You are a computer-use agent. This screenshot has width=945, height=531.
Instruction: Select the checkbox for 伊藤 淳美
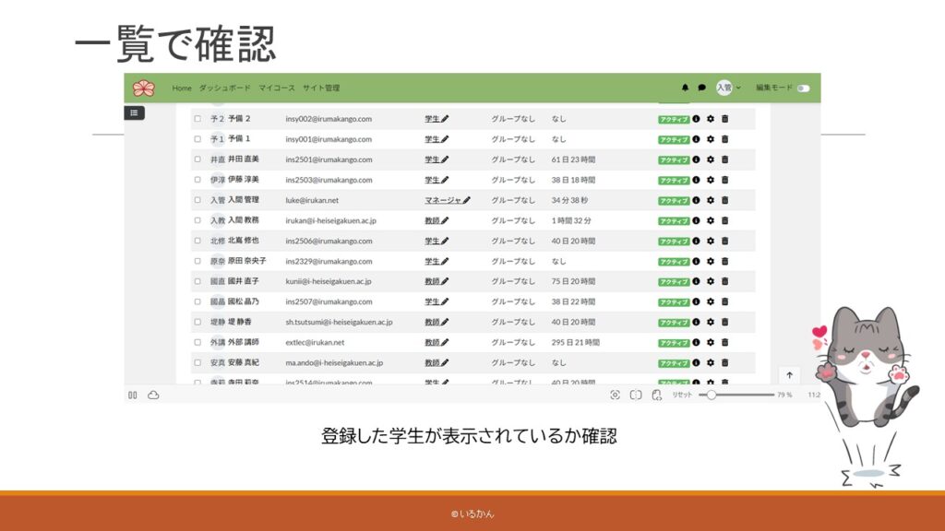197,180
